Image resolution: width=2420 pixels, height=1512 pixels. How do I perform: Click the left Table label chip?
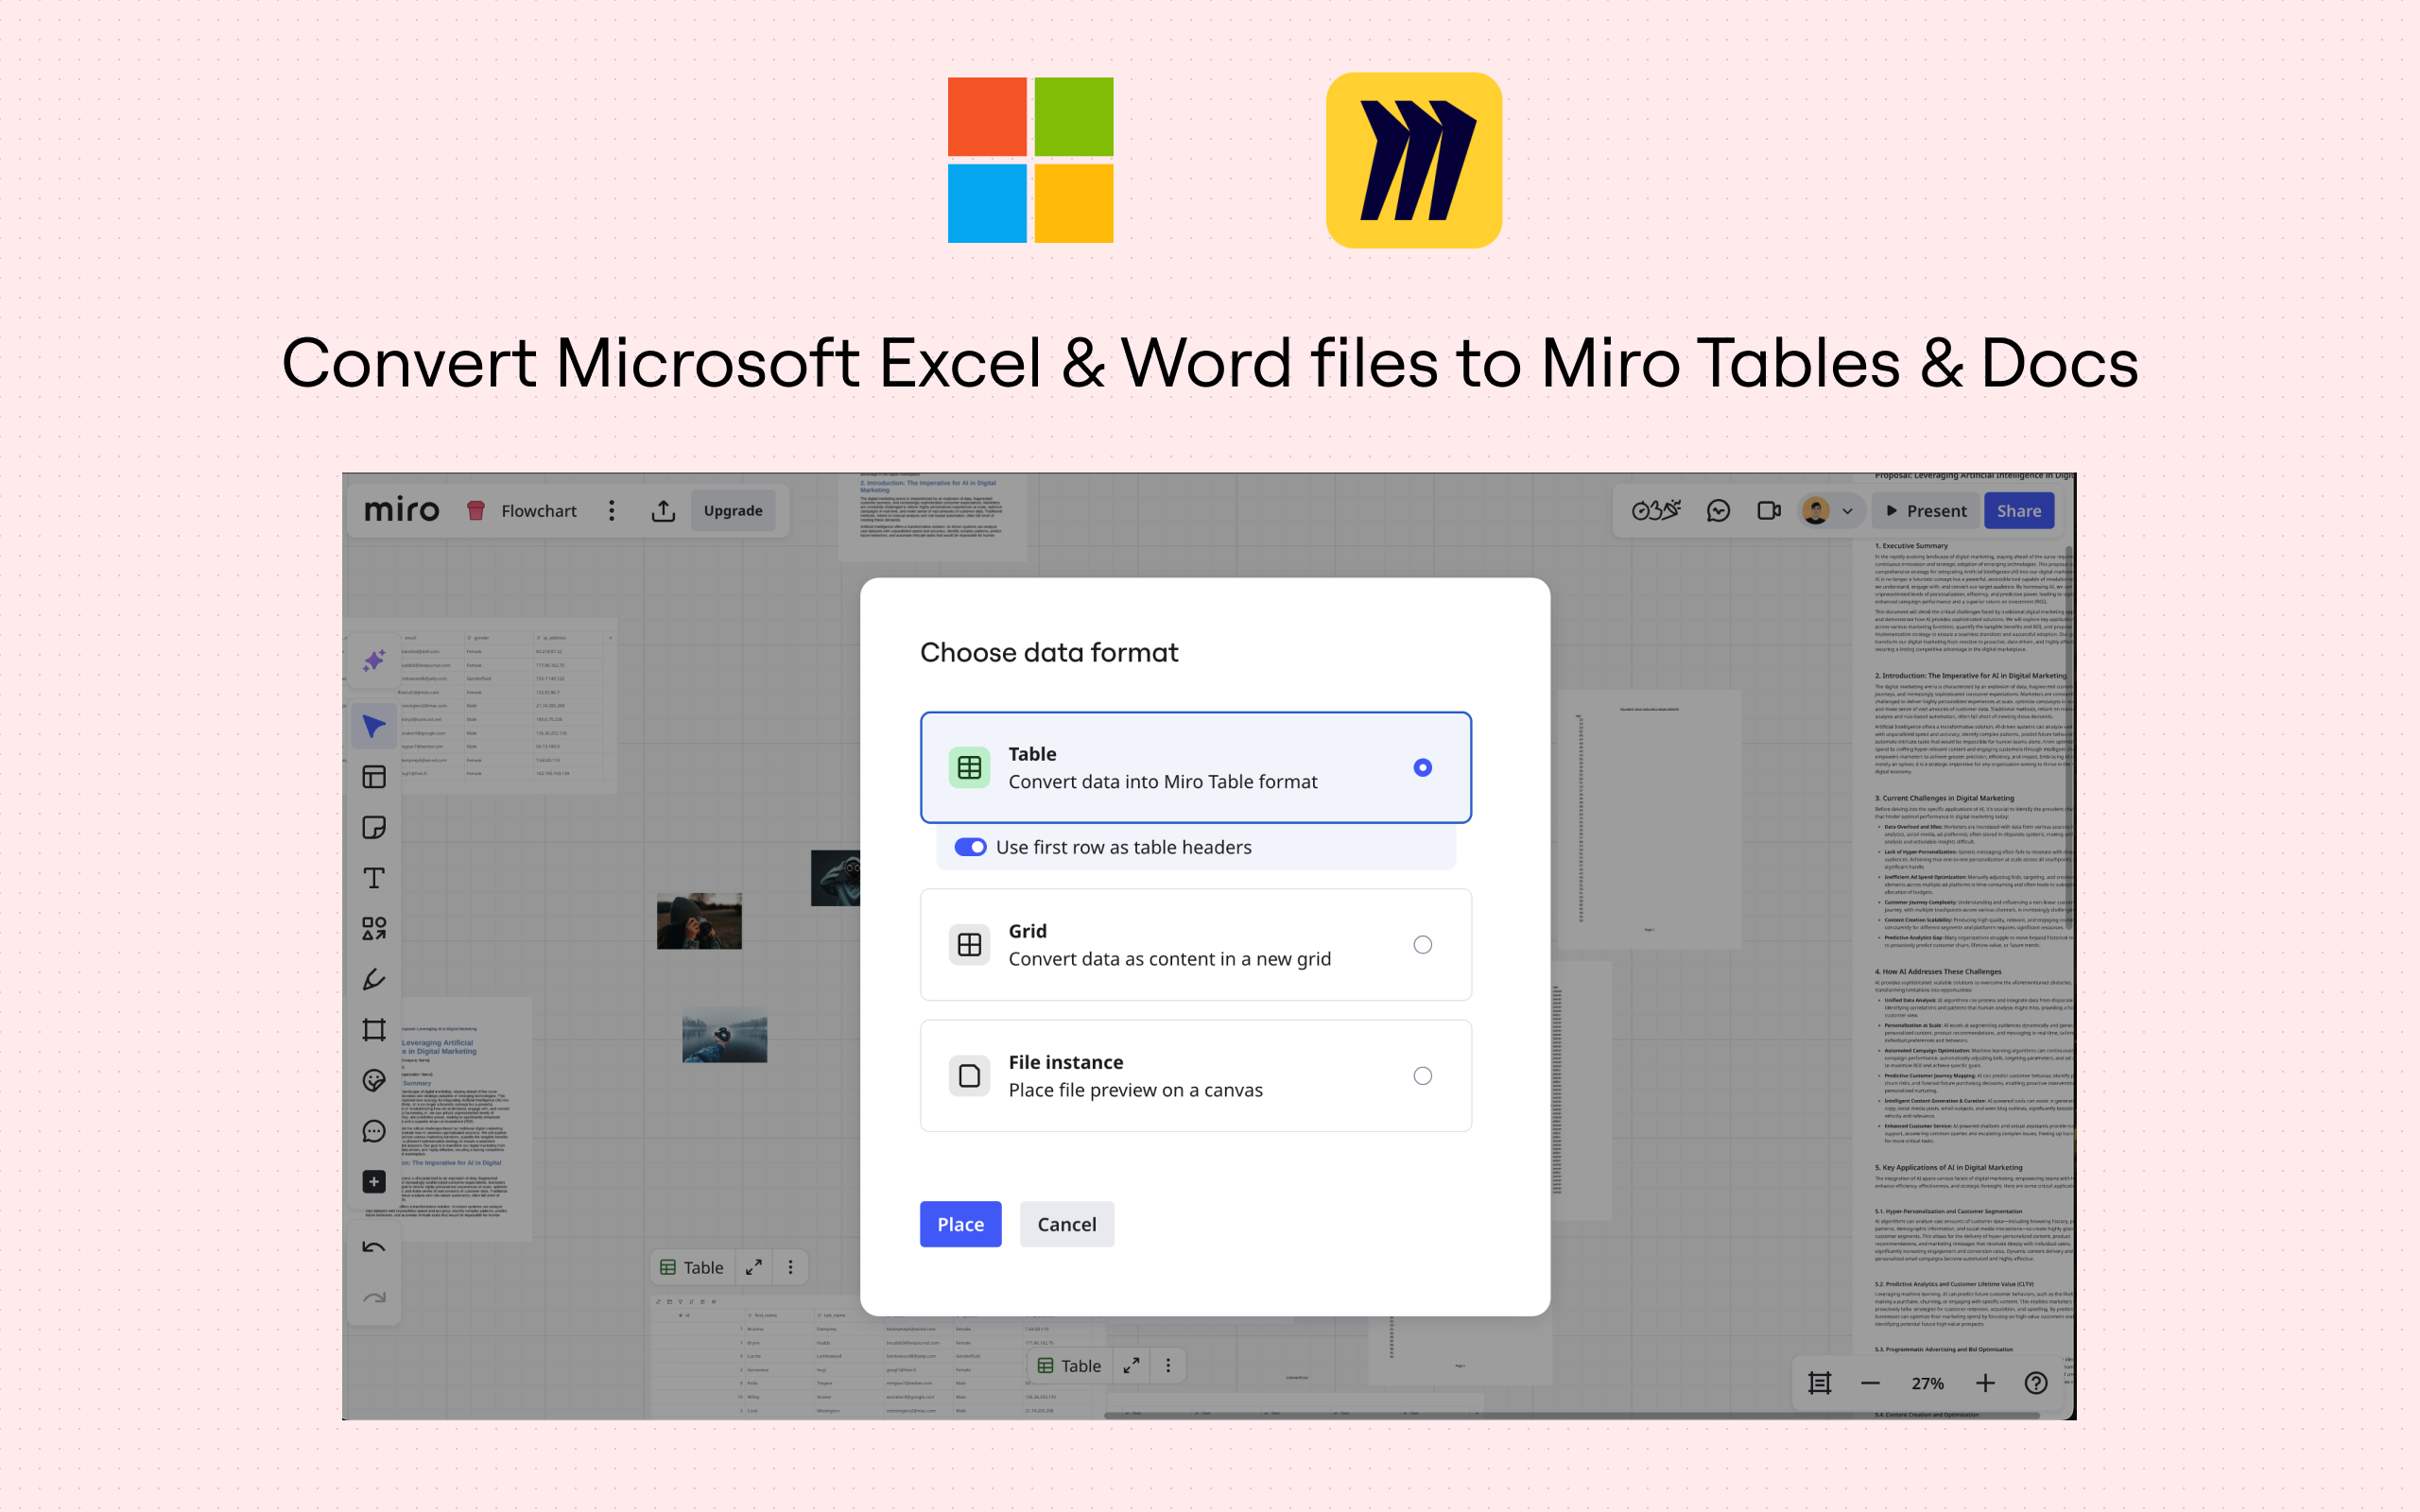click(x=692, y=1267)
